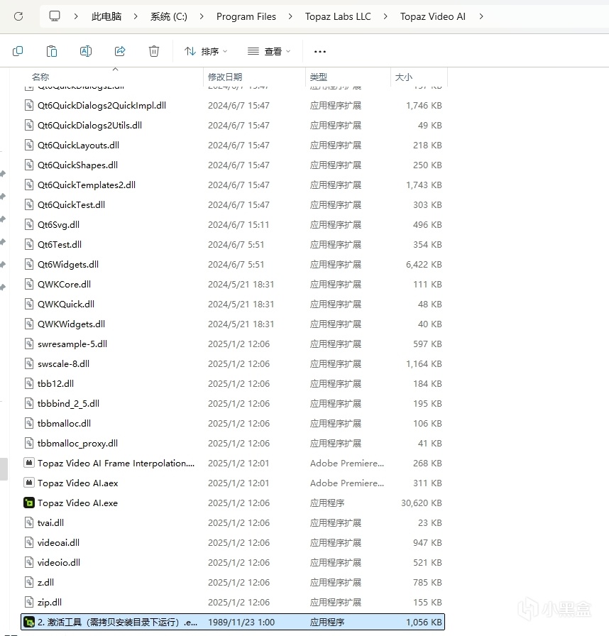Select swscale-8.dll file icon
This screenshot has width=609, height=636.
pyautogui.click(x=29, y=364)
